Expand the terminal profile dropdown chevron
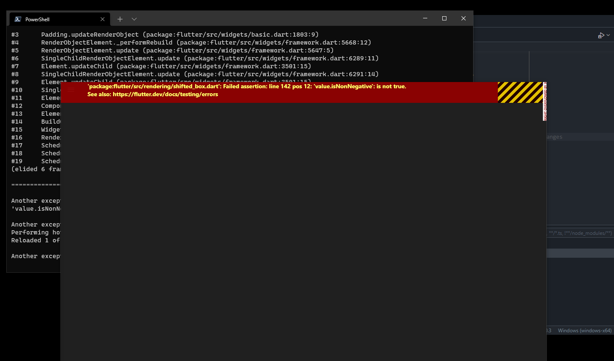 point(134,19)
